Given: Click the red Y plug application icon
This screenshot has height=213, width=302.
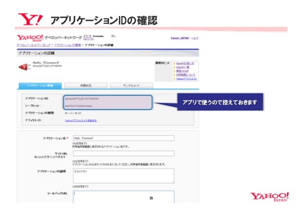Looking at the screenshot, I should click(25, 67).
